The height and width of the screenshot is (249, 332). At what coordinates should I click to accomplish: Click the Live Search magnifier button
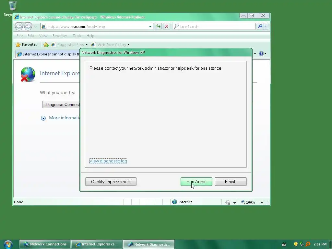260,26
